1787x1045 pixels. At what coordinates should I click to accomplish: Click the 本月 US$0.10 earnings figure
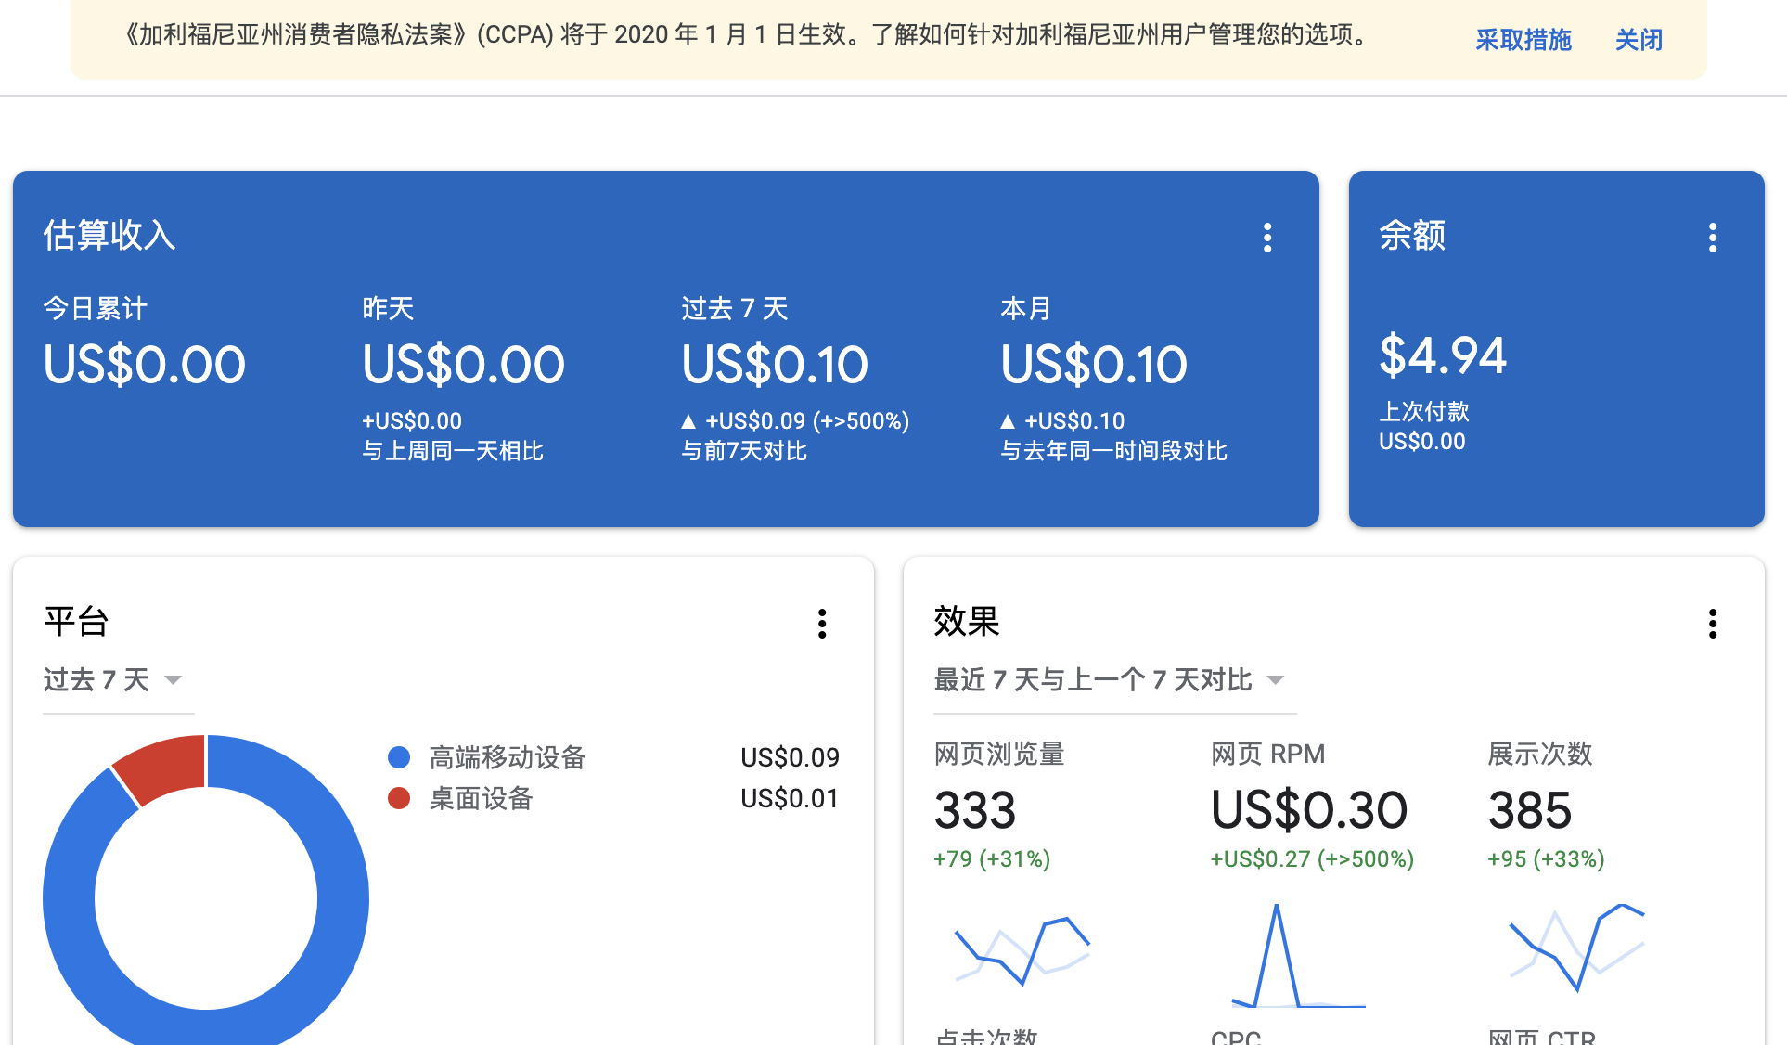1094,365
